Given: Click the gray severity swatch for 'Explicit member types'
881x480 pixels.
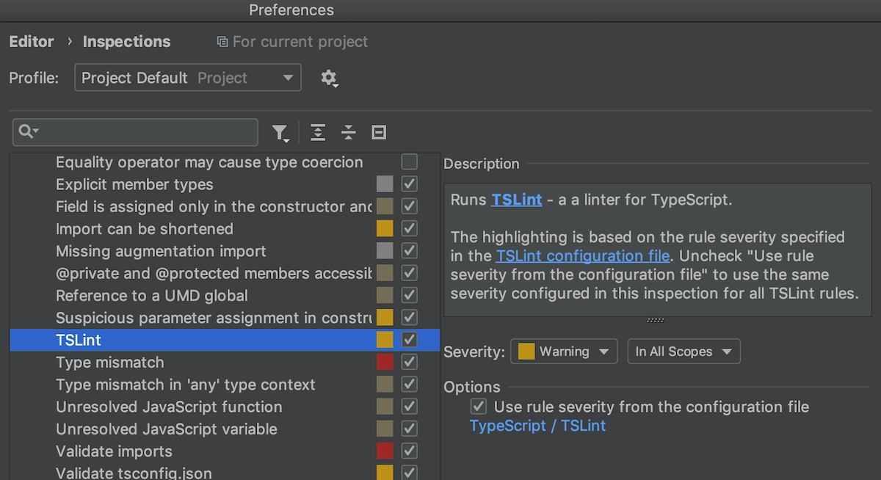Looking at the screenshot, I should click(385, 183).
